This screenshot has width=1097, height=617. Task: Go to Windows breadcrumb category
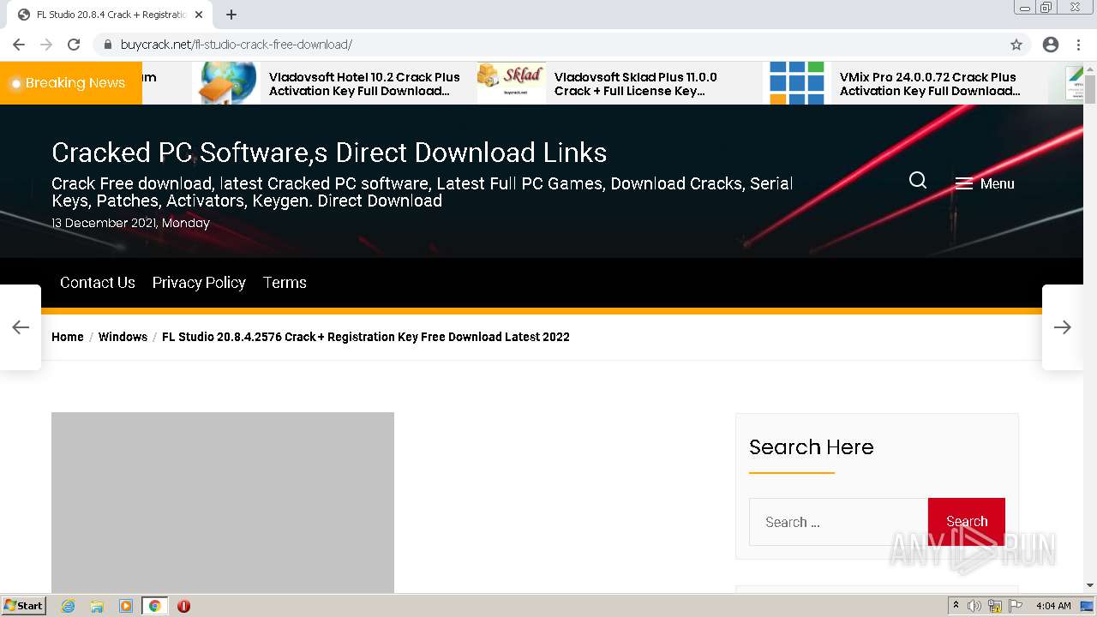123,337
